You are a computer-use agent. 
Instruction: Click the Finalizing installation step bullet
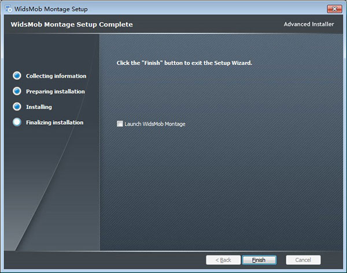tap(17, 122)
